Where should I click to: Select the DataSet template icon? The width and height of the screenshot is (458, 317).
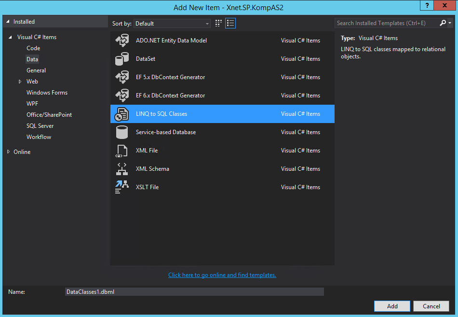121,59
